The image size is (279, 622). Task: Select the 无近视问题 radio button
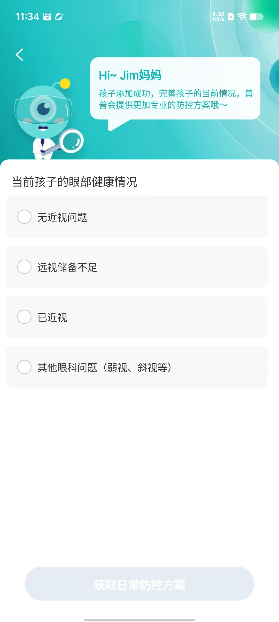24,216
